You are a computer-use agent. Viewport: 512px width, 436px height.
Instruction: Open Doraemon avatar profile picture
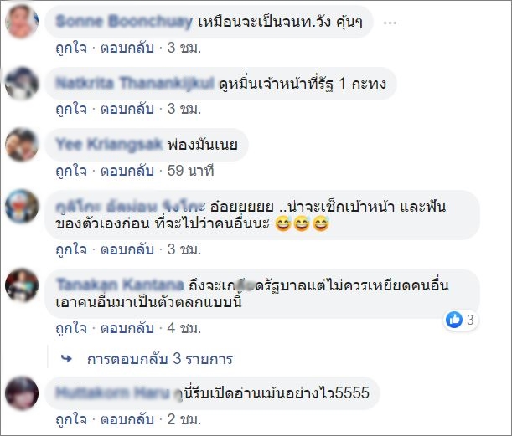pos(22,206)
